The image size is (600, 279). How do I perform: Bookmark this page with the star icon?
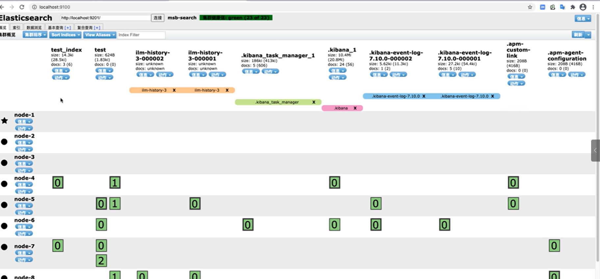(530, 7)
